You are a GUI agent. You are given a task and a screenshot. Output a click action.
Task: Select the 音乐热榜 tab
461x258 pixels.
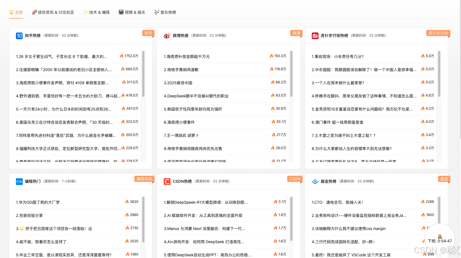coord(165,12)
